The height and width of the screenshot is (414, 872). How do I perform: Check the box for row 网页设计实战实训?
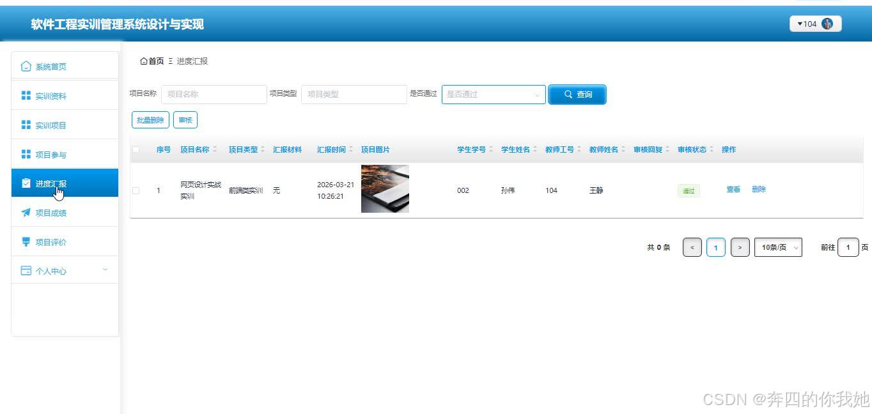click(x=136, y=190)
